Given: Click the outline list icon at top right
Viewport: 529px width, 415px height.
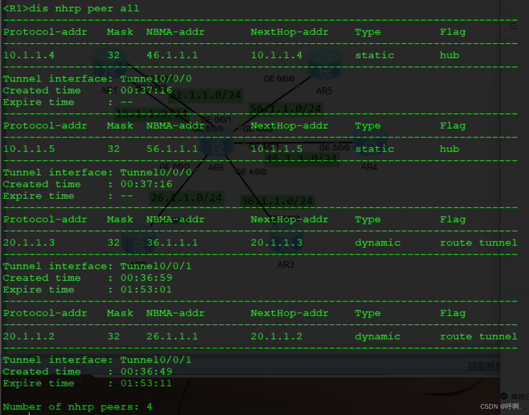Looking at the screenshot, I should click(513, 25).
